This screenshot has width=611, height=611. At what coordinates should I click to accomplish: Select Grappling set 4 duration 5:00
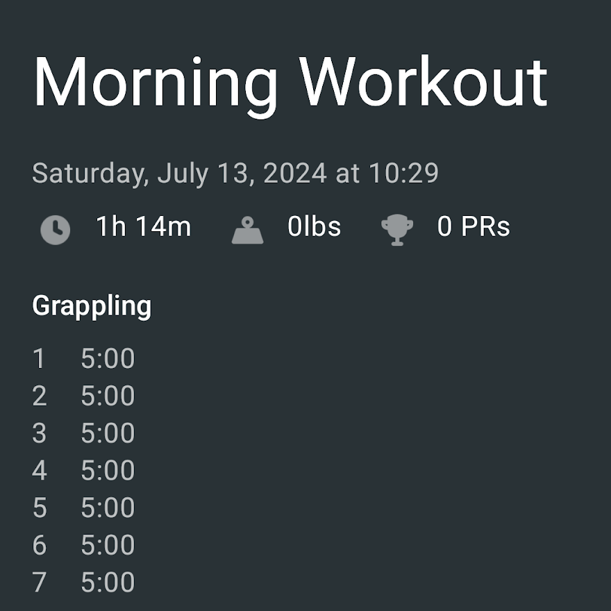point(108,470)
